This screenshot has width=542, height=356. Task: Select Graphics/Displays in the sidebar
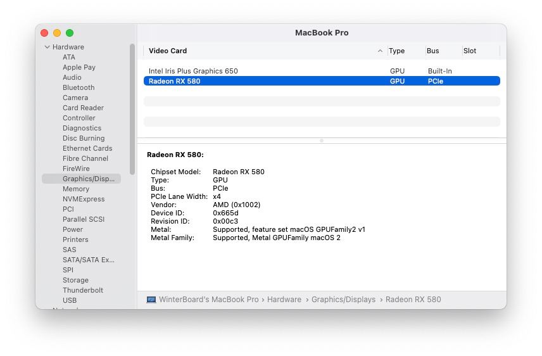point(81,179)
